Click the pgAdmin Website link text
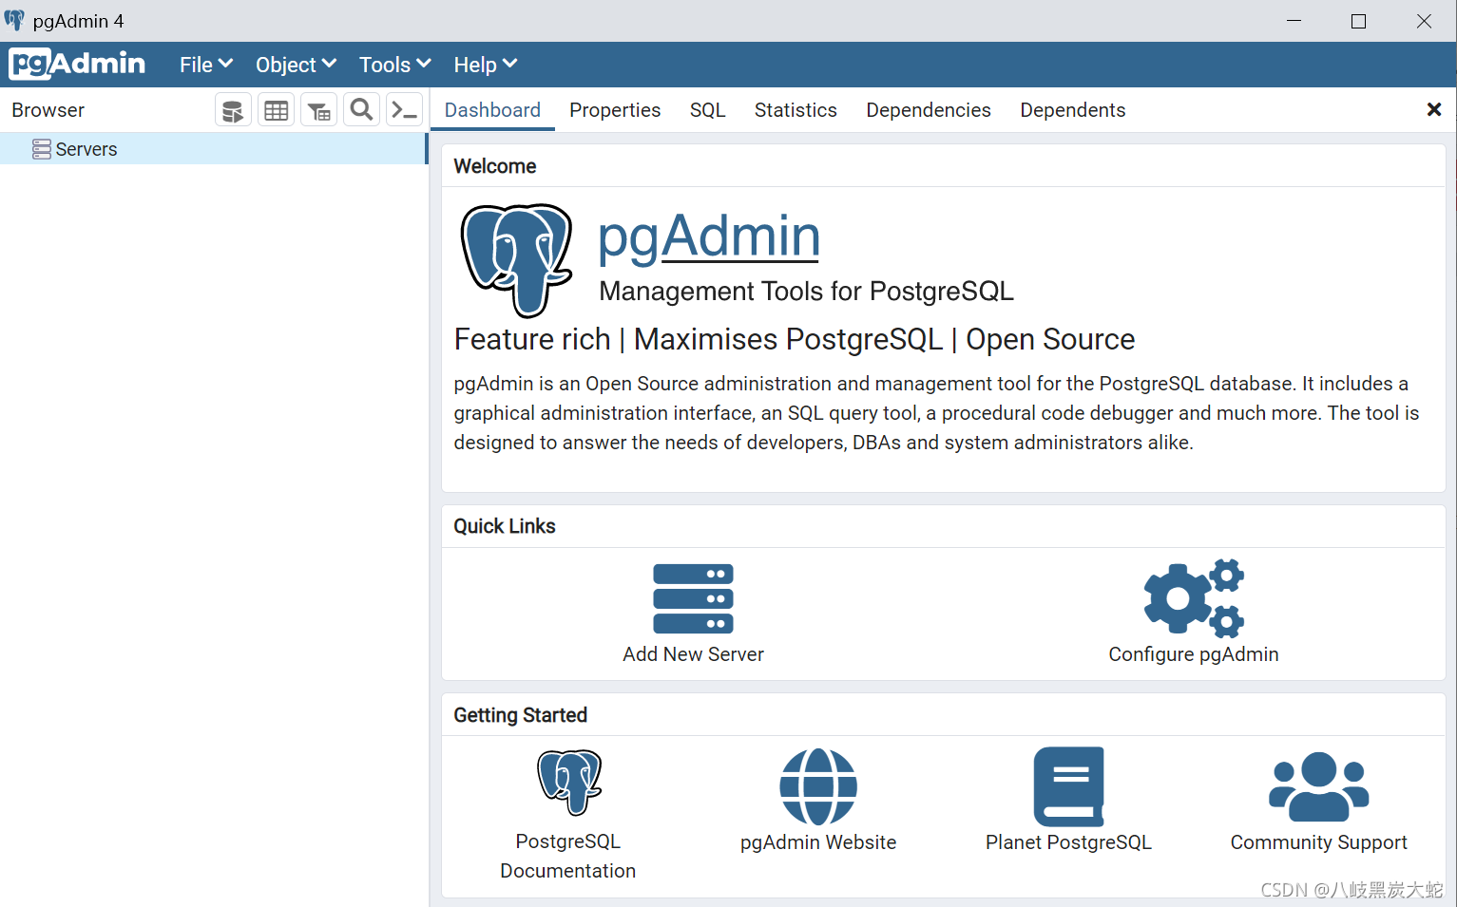The image size is (1457, 907). click(818, 842)
